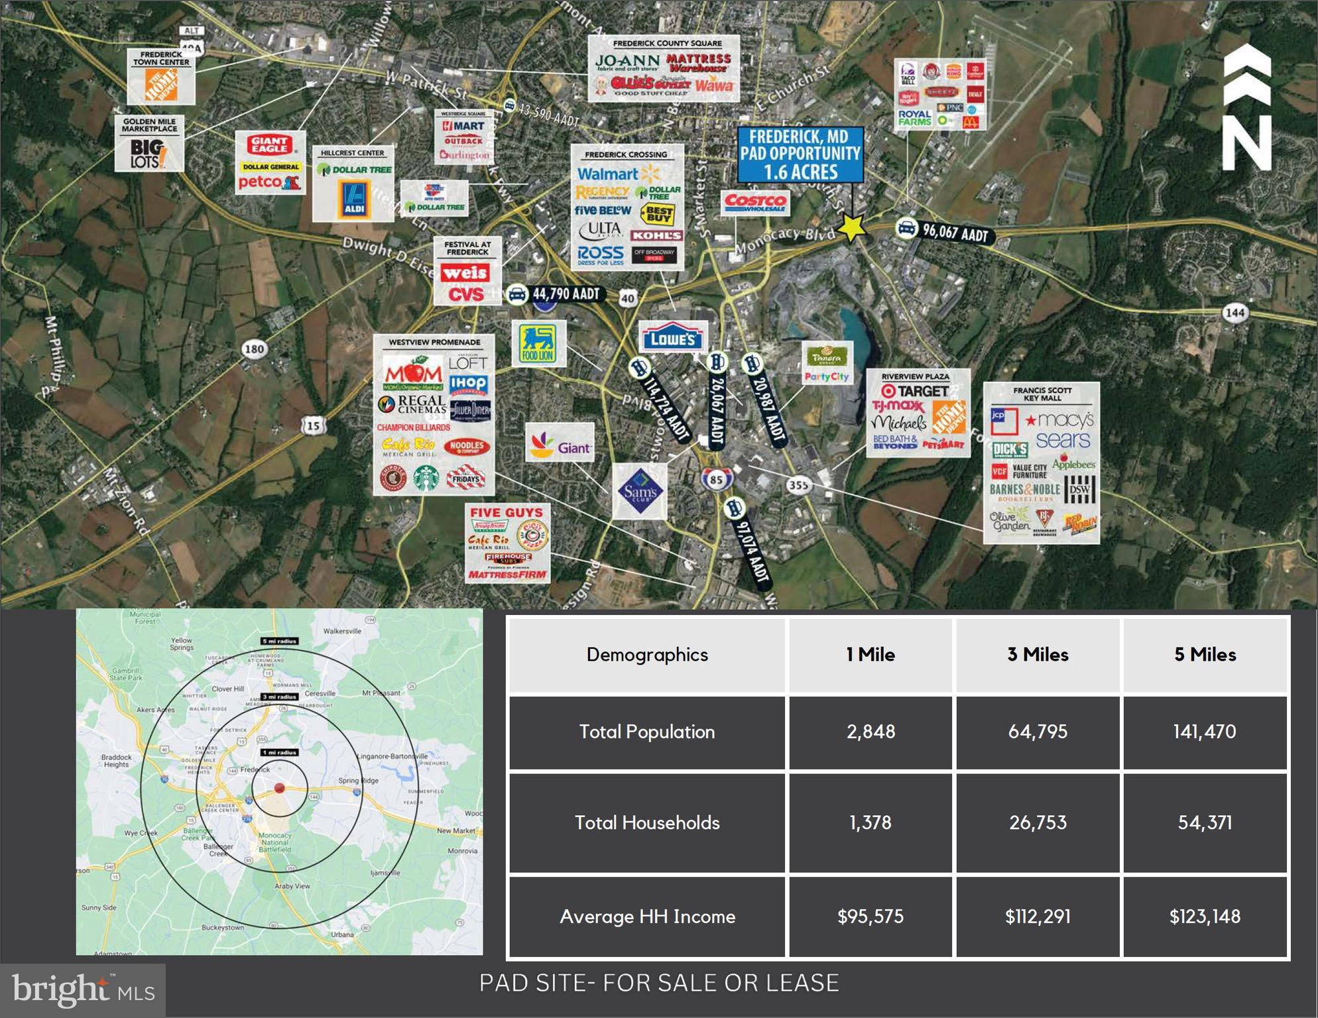1318x1018 pixels.
Task: Click the yellow star site marker
Action: (x=852, y=228)
